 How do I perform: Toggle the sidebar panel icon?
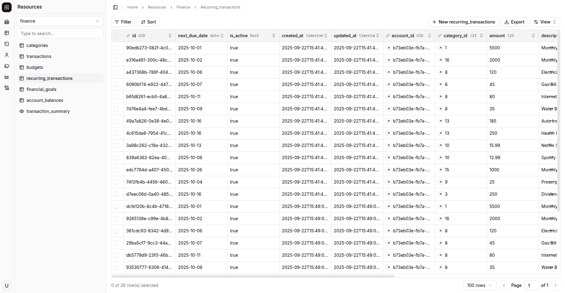point(115,7)
